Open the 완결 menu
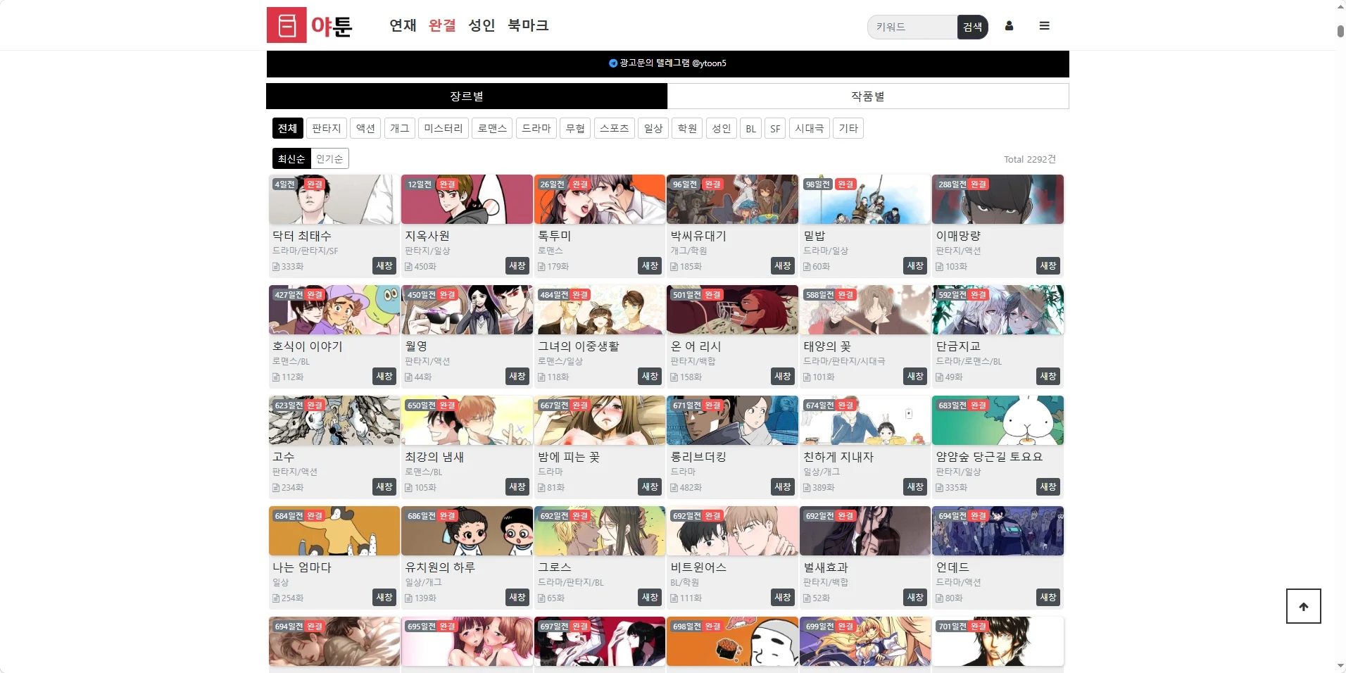The image size is (1346, 673). 442,25
